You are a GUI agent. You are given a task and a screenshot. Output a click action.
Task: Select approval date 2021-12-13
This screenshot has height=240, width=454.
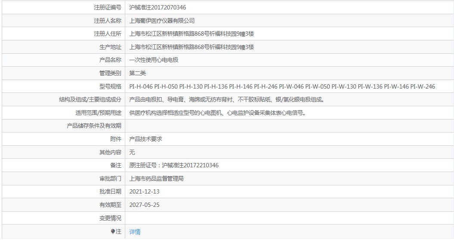coord(144,192)
